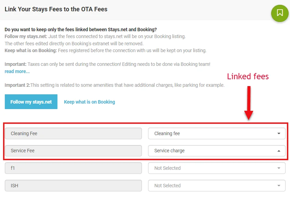Click the red downward arrow annotation
The width and height of the screenshot is (290, 201).
coord(249,103)
